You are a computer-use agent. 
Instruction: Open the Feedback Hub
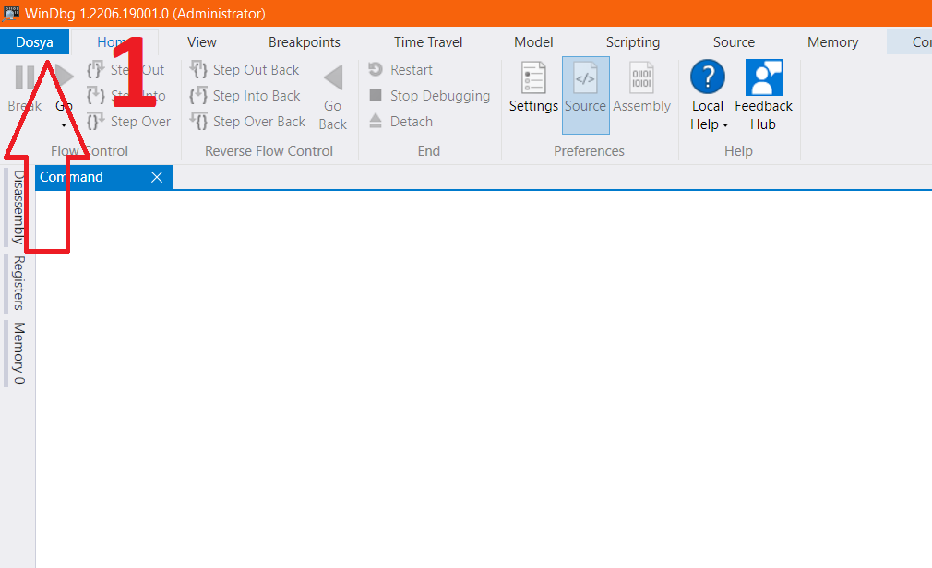(764, 95)
